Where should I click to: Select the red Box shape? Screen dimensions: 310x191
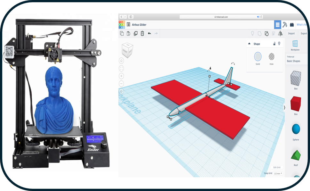[x=296, y=104]
